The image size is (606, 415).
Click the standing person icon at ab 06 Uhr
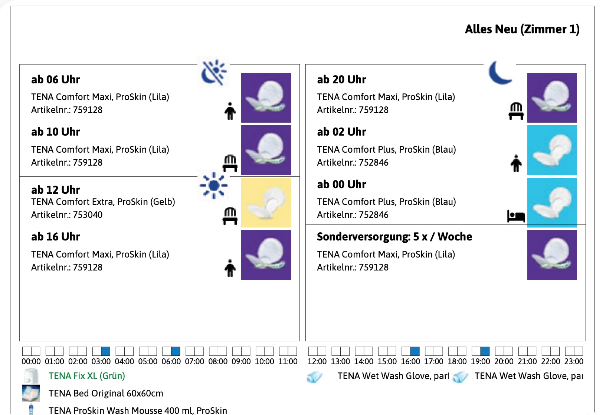pyautogui.click(x=230, y=111)
